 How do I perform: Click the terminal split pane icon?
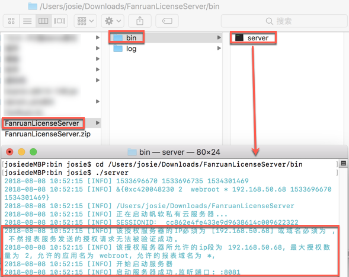tap(344, 163)
